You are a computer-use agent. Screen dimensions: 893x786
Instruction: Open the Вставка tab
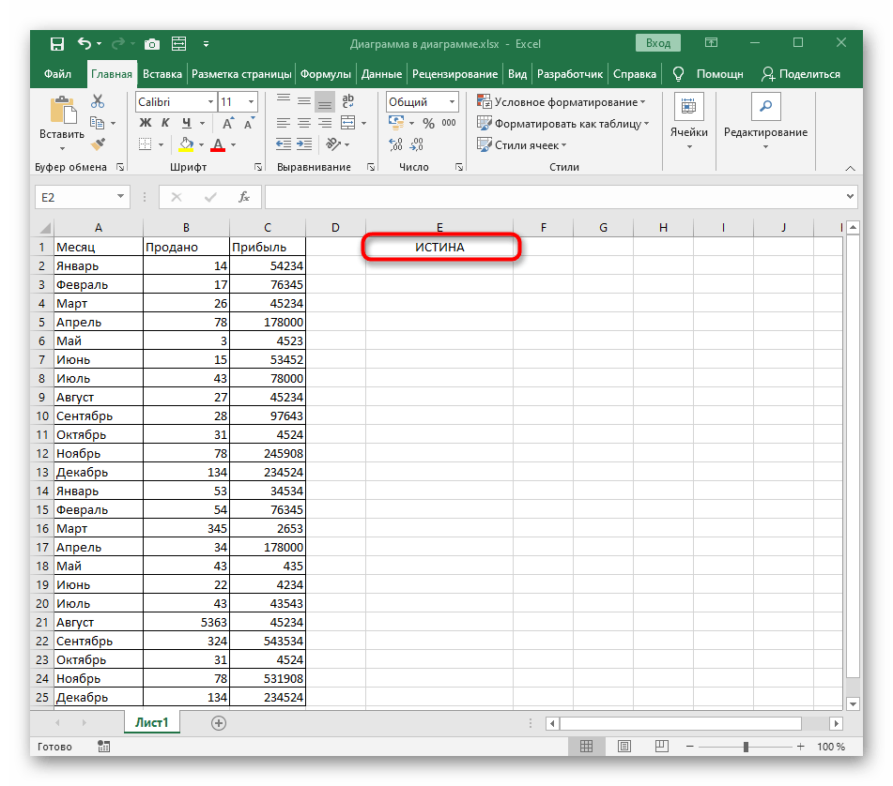[162, 74]
